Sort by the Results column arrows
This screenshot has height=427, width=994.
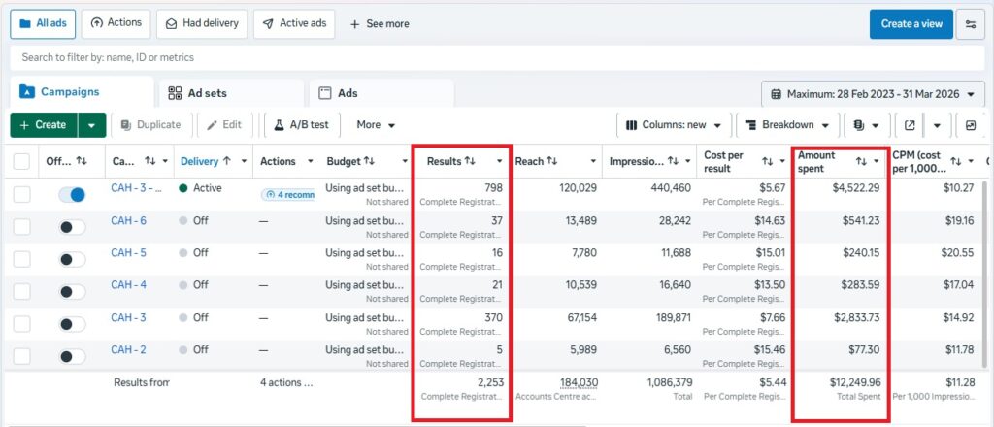point(470,160)
